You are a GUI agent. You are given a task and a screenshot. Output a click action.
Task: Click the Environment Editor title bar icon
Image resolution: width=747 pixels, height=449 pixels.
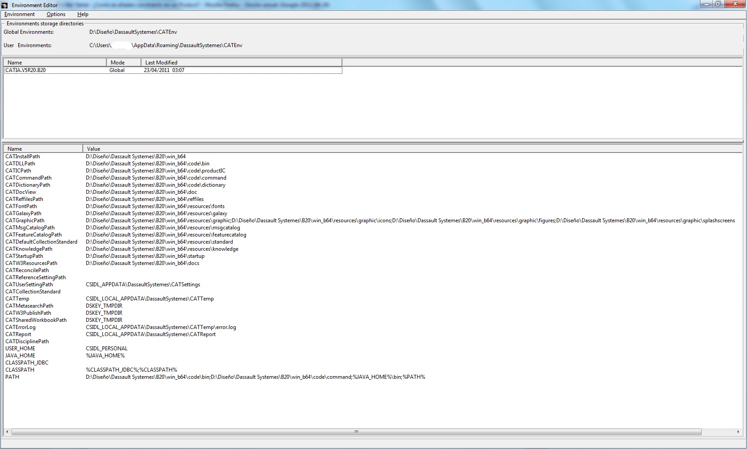pos(5,5)
